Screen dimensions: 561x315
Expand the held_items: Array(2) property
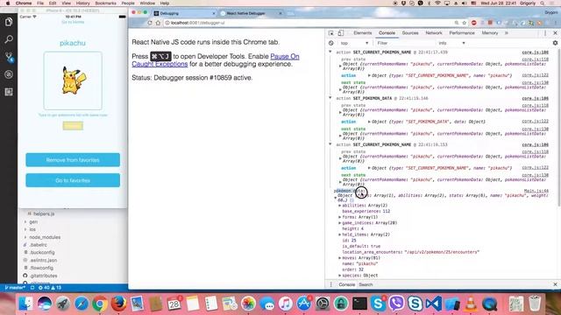(339, 234)
